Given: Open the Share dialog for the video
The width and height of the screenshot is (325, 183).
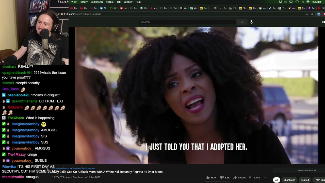Looking at the screenshot, I should (x=239, y=178).
